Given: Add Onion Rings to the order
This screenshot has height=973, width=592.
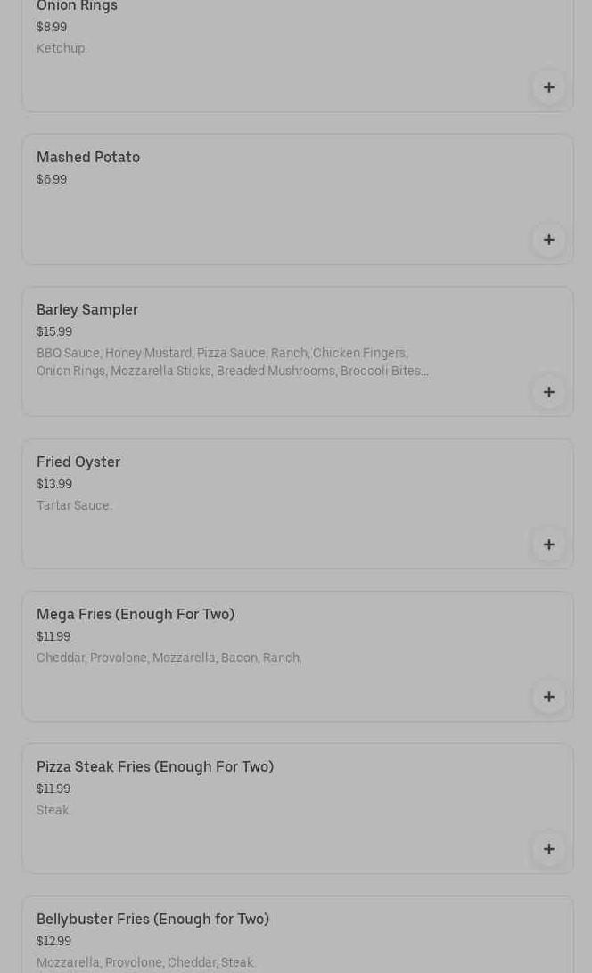Looking at the screenshot, I should (548, 87).
